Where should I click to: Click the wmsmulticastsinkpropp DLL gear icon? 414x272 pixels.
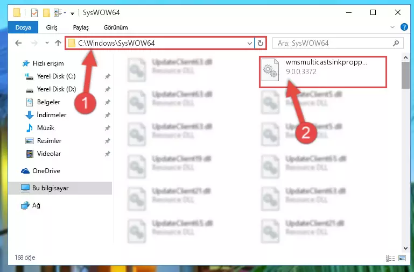coord(270,70)
